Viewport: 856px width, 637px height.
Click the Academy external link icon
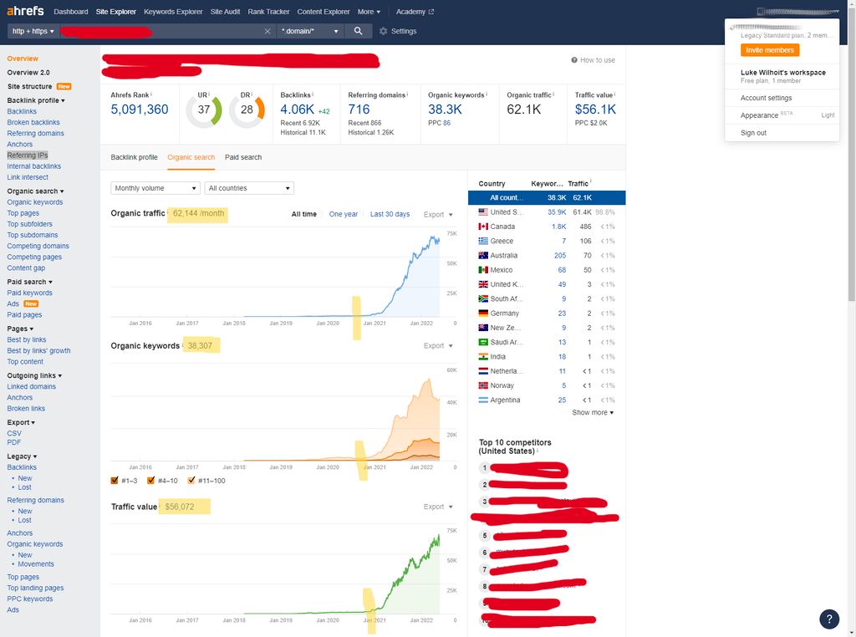coord(431,12)
